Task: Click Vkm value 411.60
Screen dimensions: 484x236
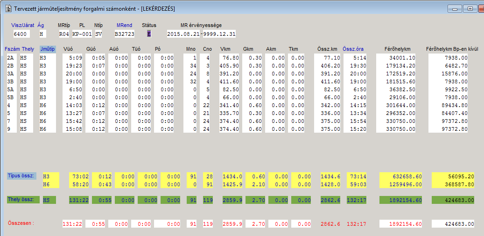Action: click(x=229, y=81)
